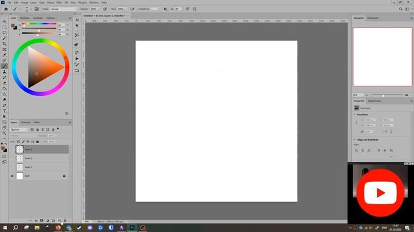Open the brush preset picker arrow
Screen dimensions: 414x232
point(31,9)
